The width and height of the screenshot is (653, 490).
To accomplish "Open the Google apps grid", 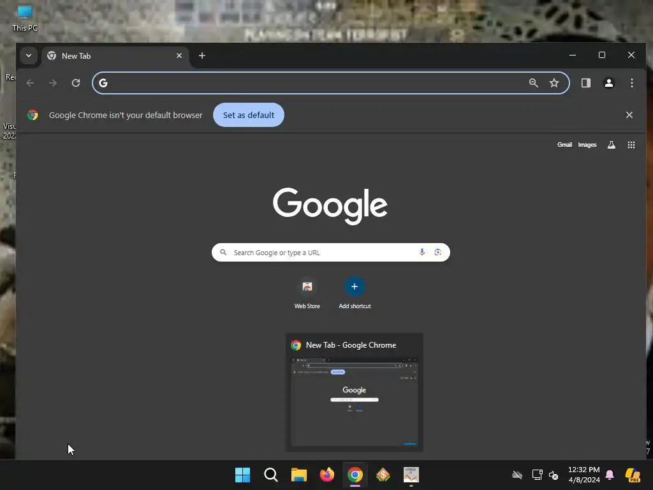I will point(631,145).
